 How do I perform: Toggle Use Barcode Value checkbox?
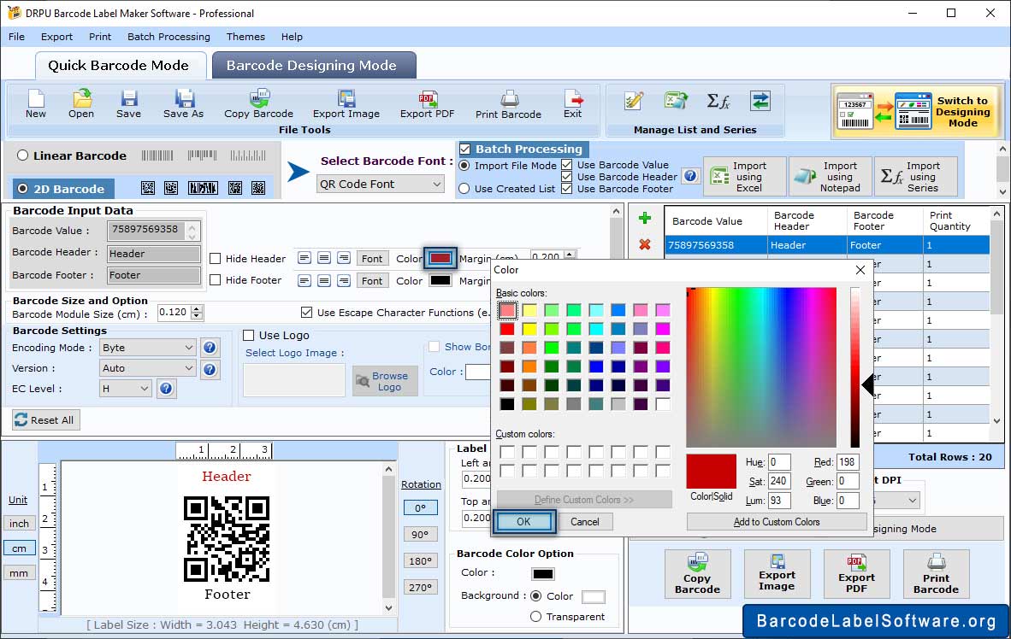pyautogui.click(x=567, y=165)
